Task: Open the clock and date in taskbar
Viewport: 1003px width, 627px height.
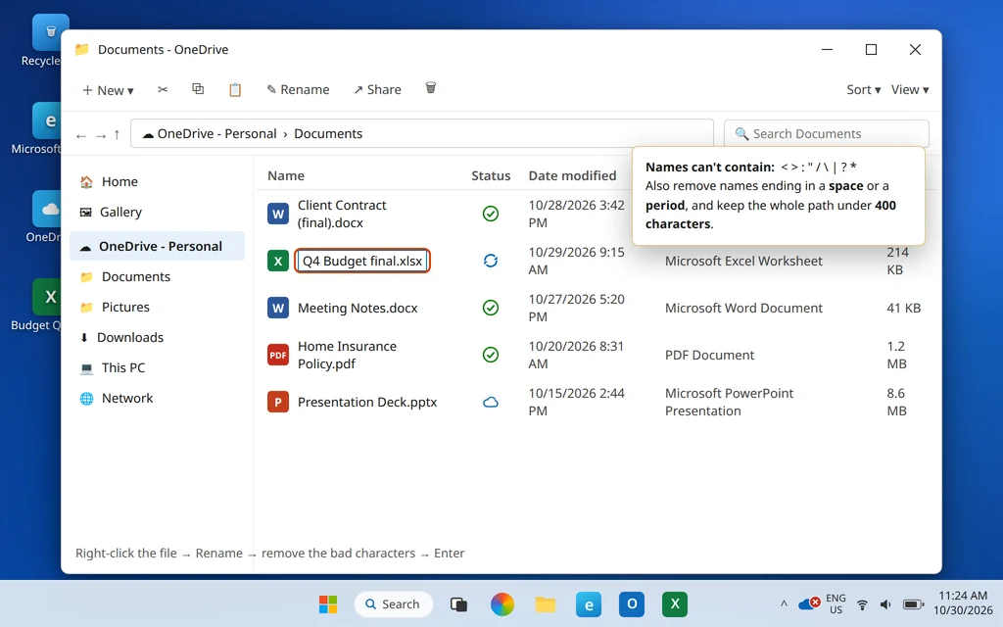Action: 964,603
